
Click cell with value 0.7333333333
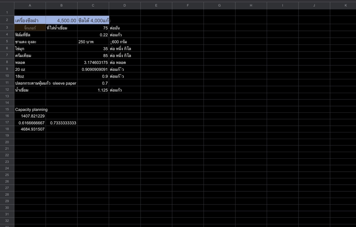62,123
